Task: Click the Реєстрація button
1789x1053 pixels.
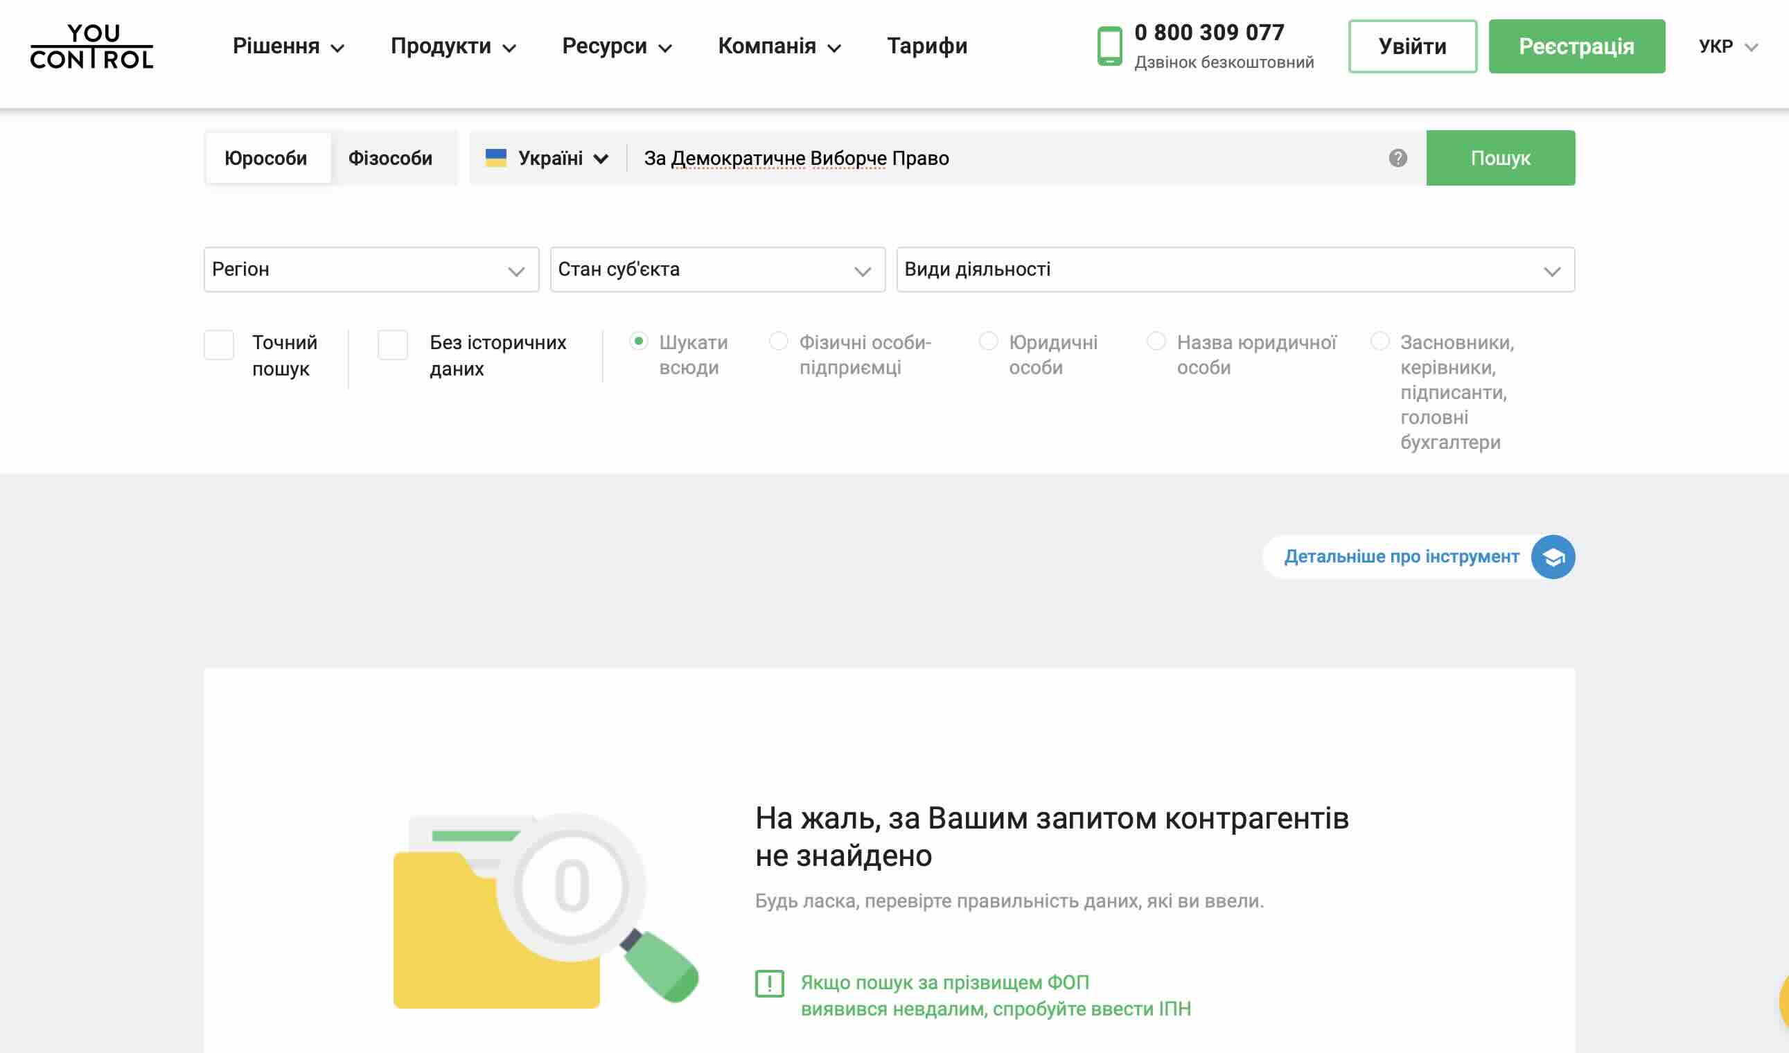Action: click(x=1576, y=47)
